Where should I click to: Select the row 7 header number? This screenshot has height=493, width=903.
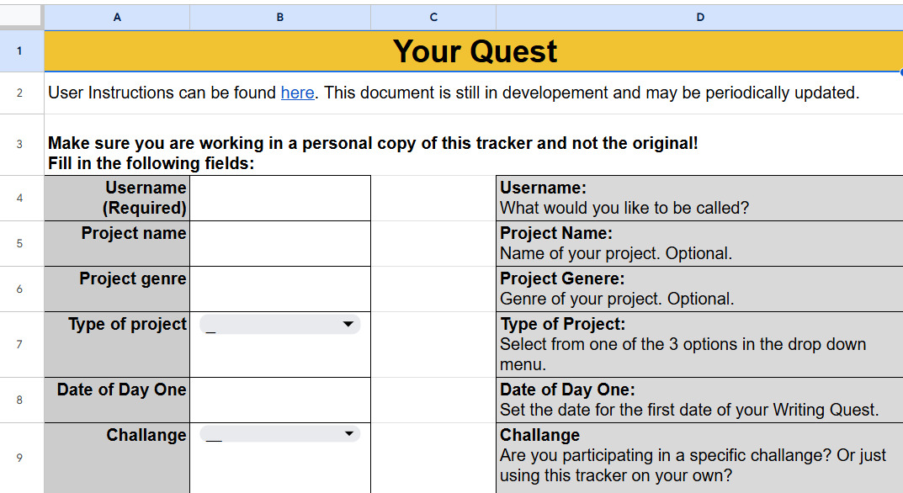(x=21, y=344)
